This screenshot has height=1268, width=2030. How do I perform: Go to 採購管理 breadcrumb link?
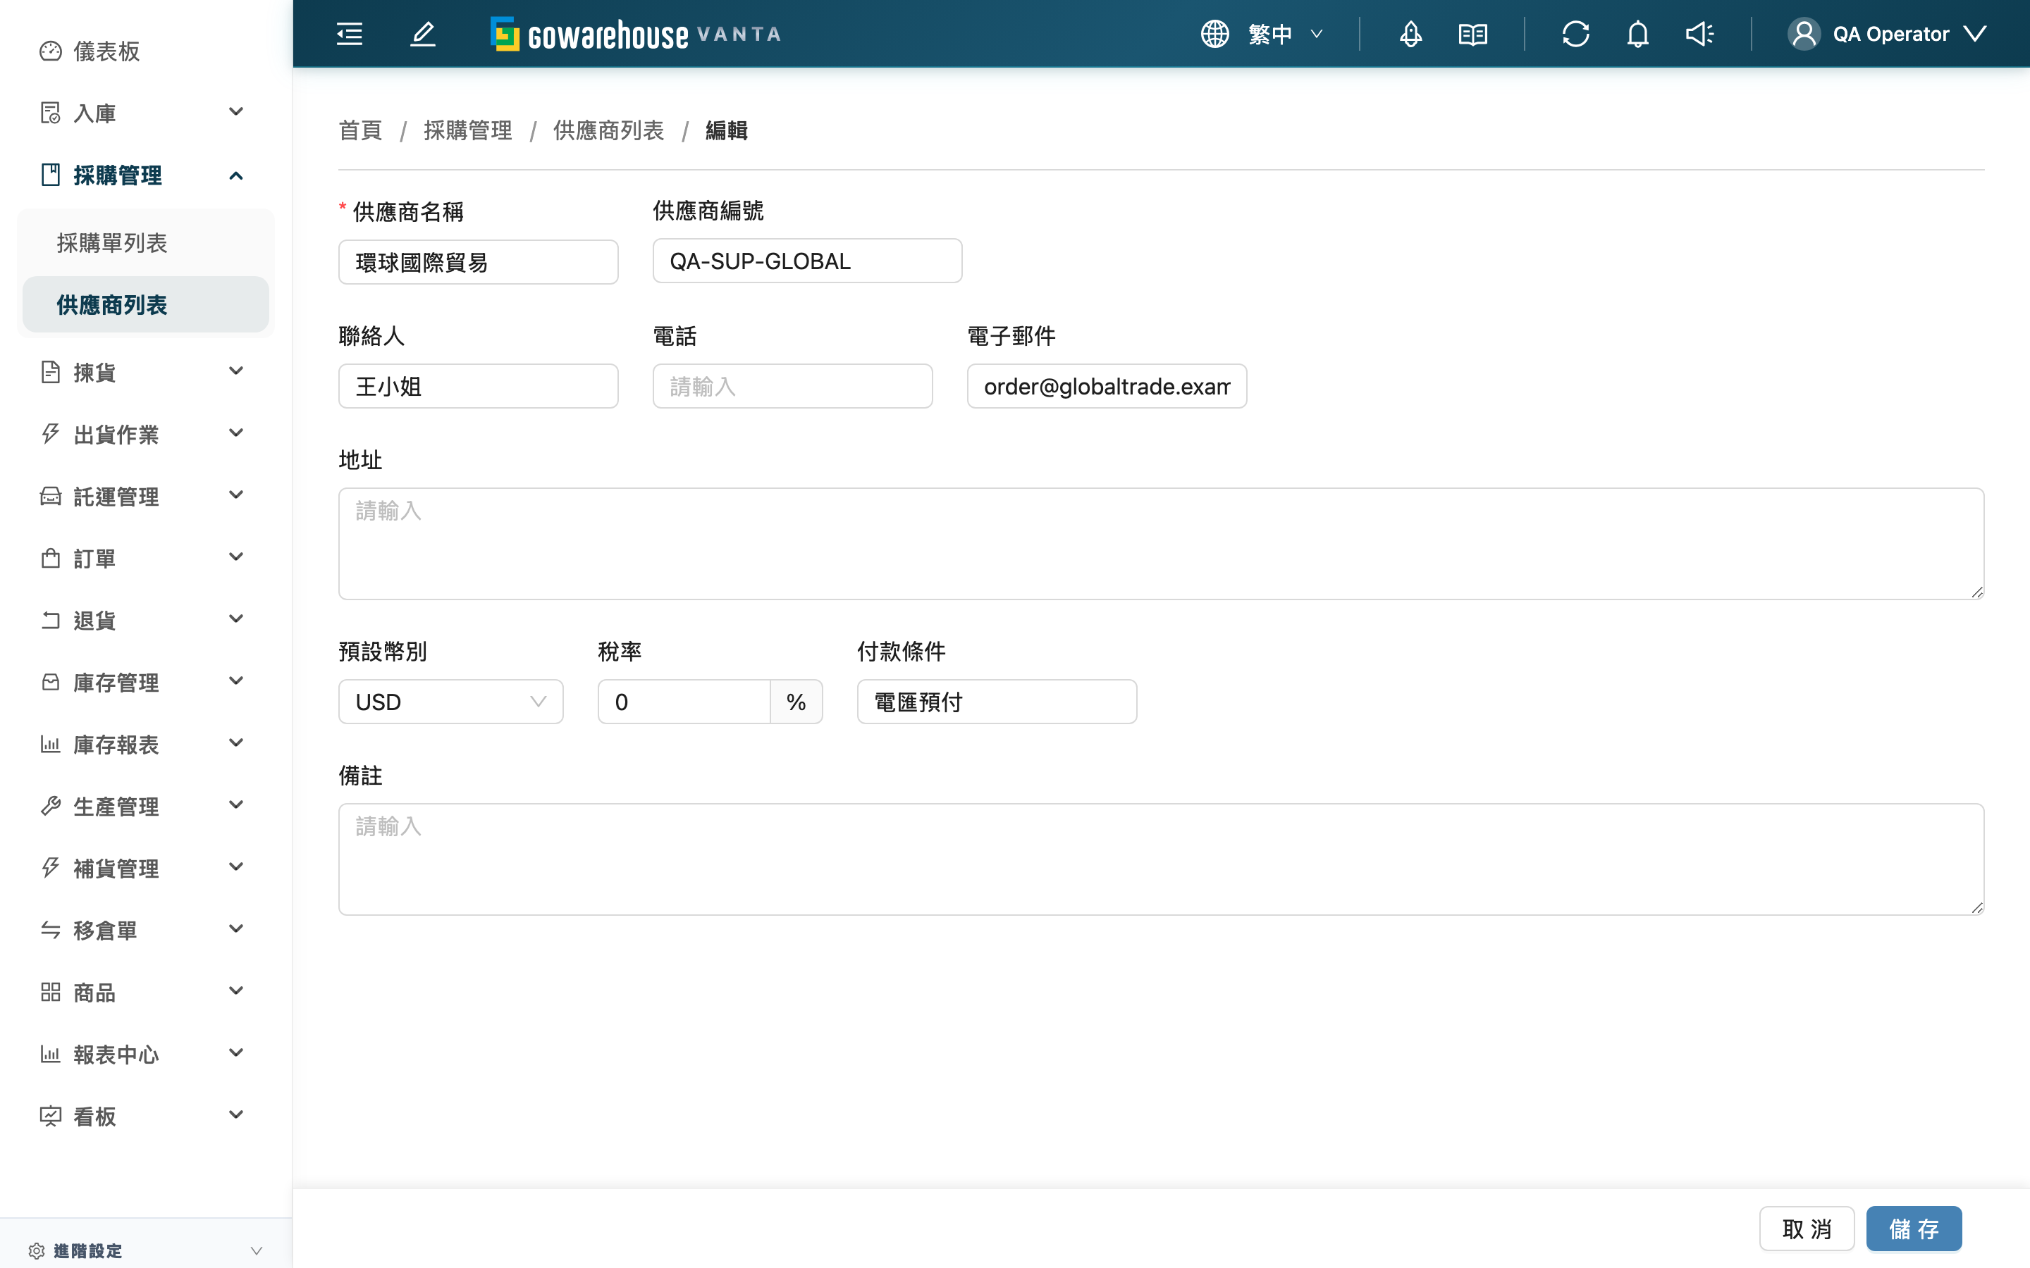[x=467, y=131]
